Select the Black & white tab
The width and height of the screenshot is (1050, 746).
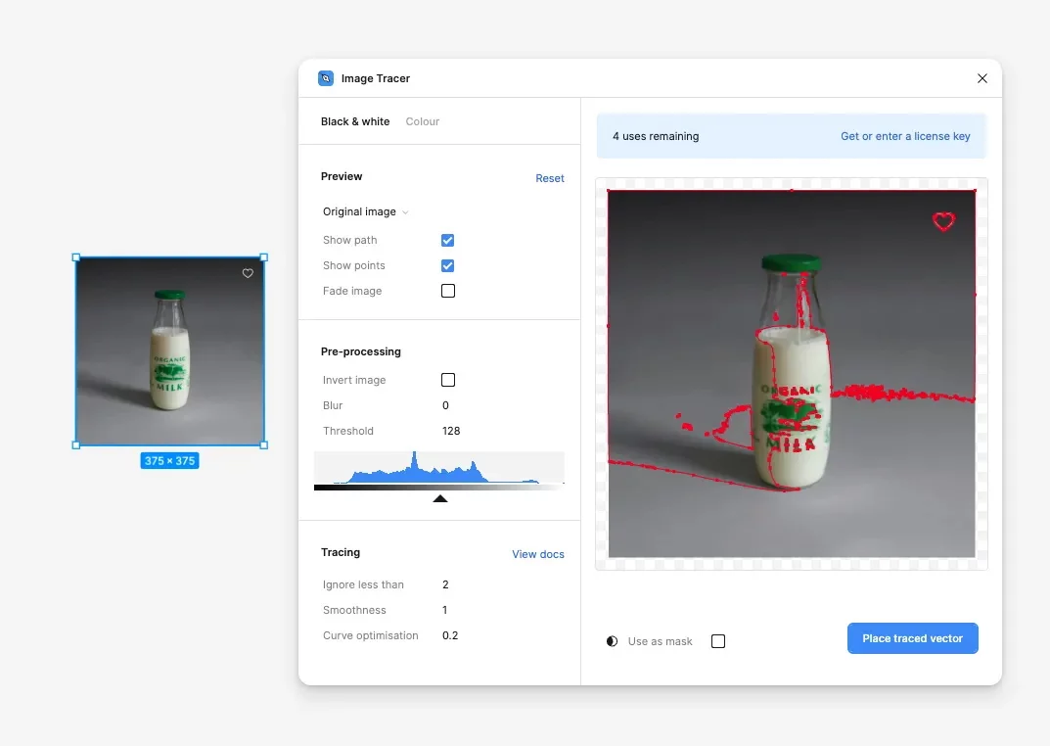[355, 121]
